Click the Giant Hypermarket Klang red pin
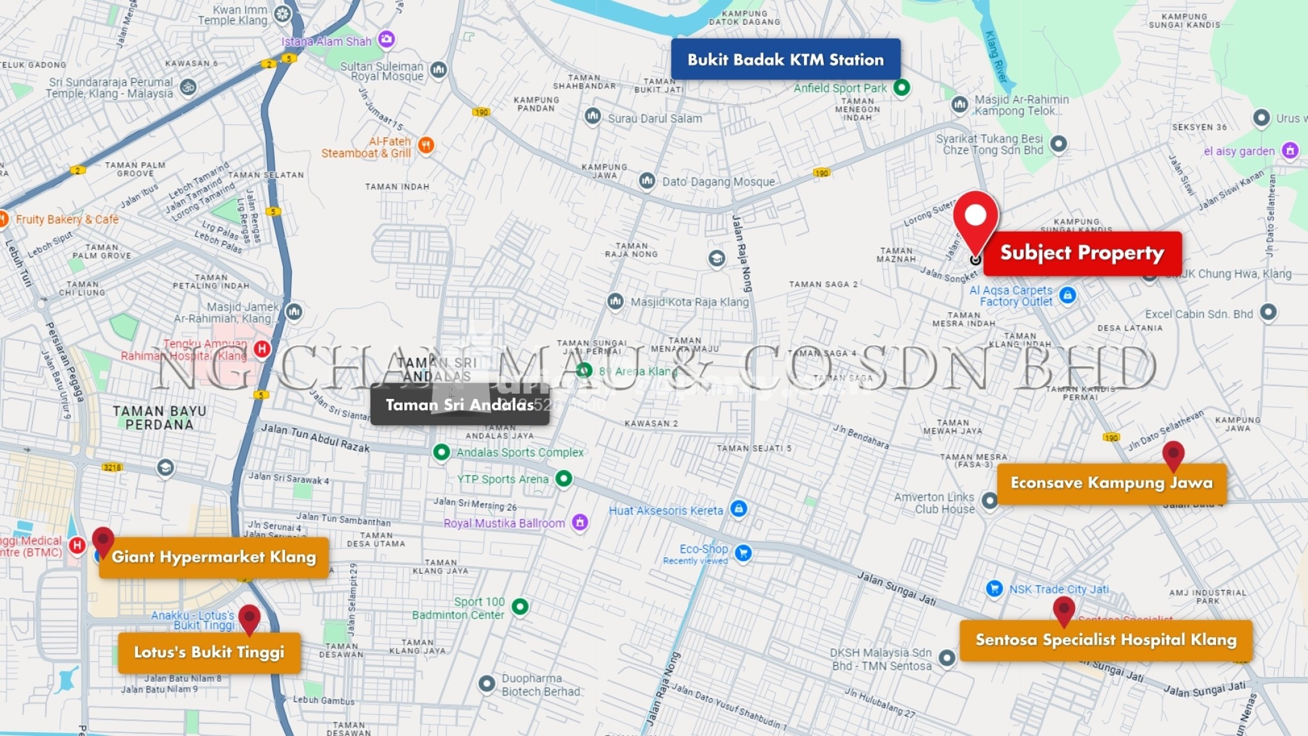Screen dimensions: 1308x736 (x=104, y=539)
